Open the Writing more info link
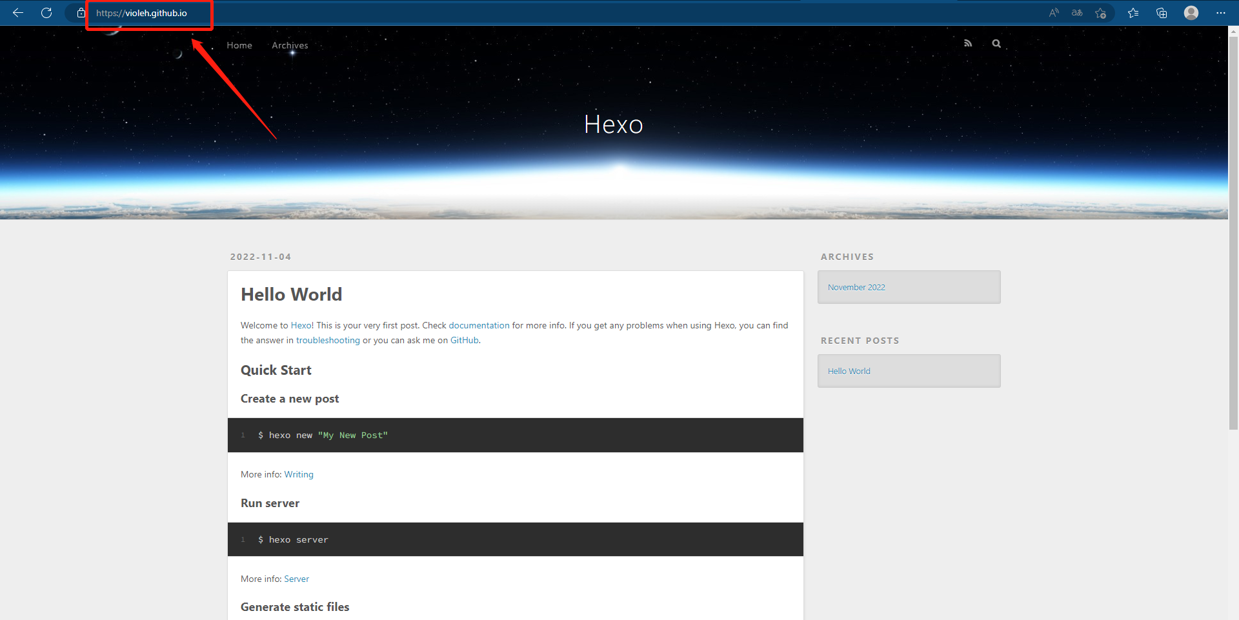Screen dimensions: 1239x620 [299, 474]
